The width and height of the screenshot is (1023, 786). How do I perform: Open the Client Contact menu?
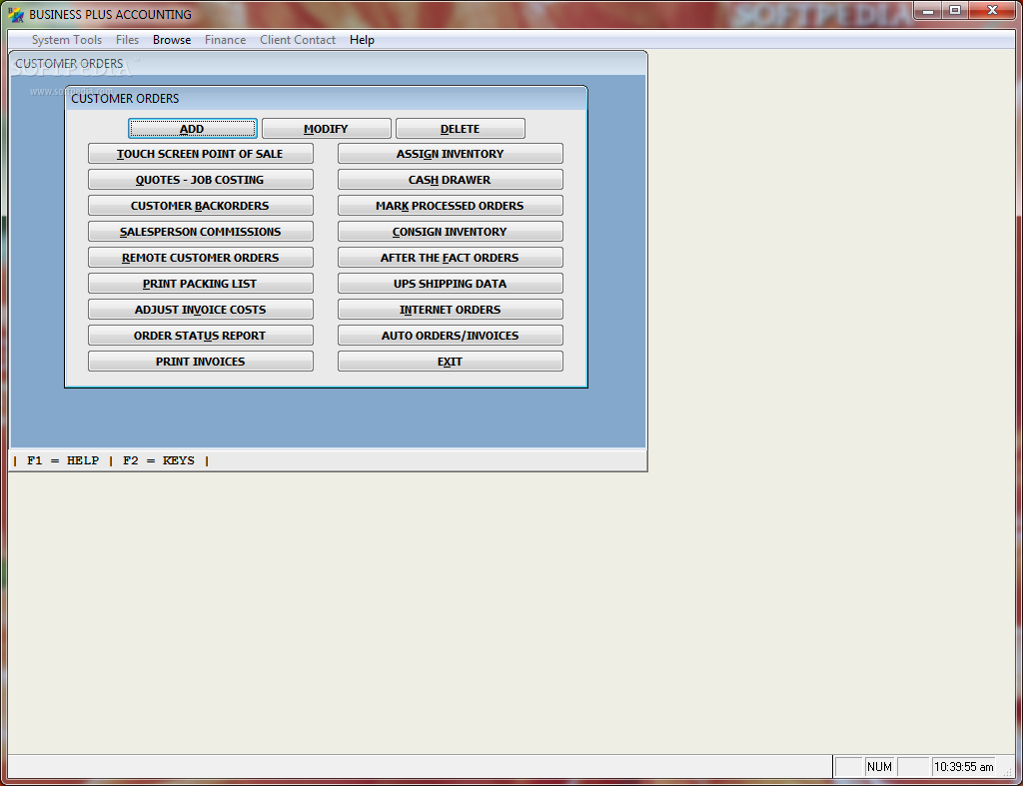[x=298, y=40]
